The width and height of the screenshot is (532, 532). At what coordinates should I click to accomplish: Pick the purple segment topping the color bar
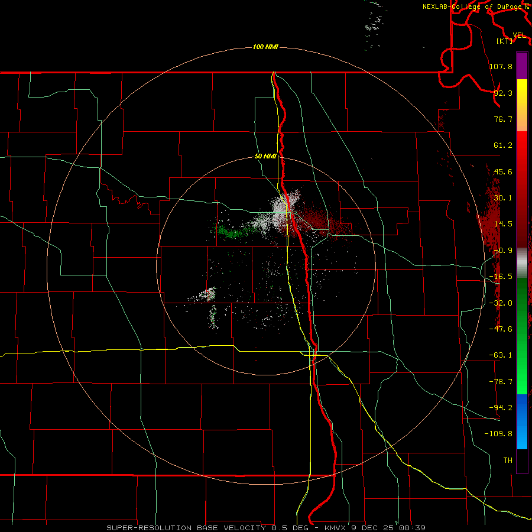522,66
